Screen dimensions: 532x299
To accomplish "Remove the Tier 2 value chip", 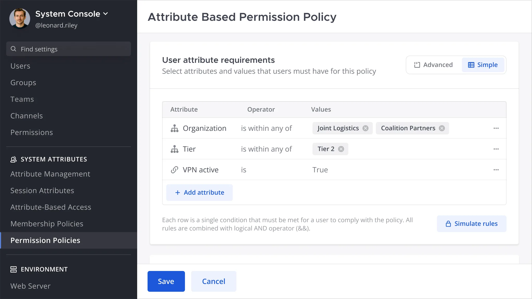I will pyautogui.click(x=341, y=149).
